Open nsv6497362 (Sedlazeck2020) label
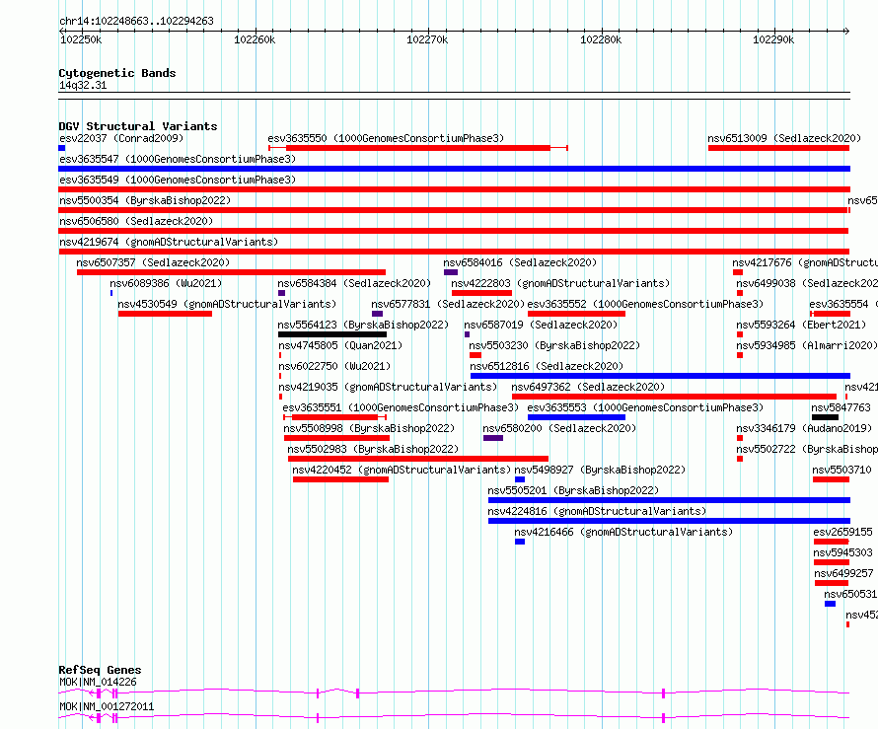The image size is (878, 729). (x=588, y=387)
